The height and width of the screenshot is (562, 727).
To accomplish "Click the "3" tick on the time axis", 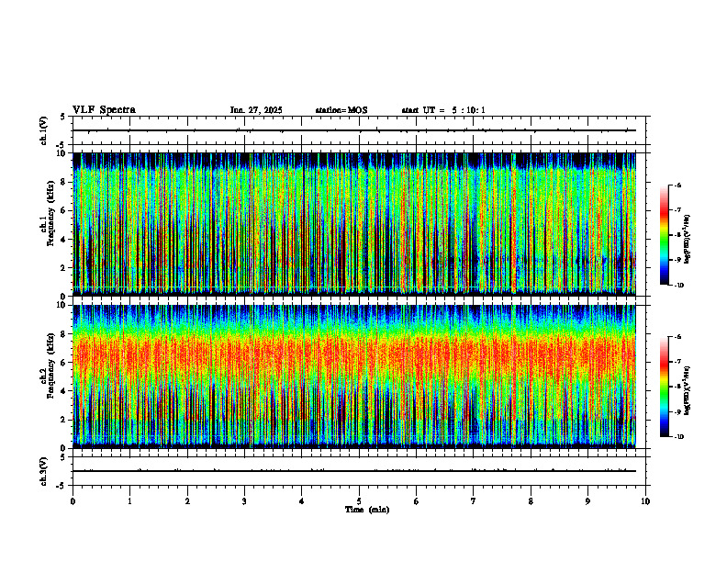I will [244, 501].
